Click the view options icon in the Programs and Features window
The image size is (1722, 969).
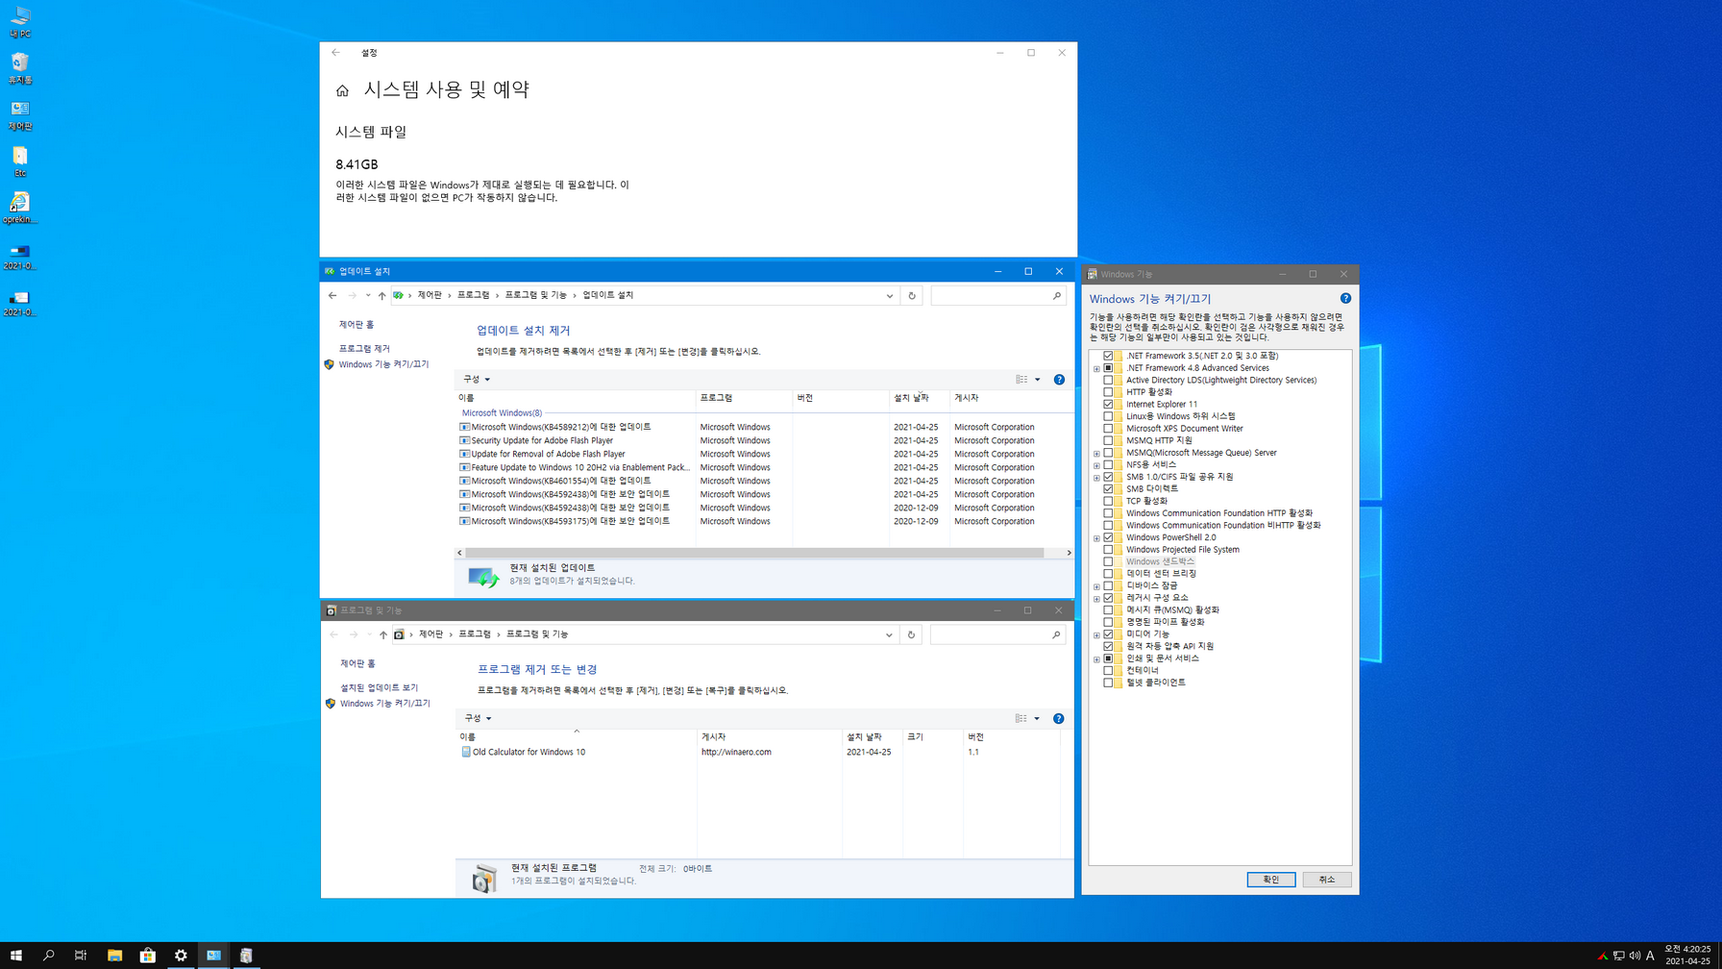[1021, 719]
